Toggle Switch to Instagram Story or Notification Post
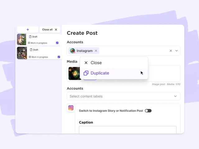Screen dimensions: 199x149 click(x=148, y=111)
